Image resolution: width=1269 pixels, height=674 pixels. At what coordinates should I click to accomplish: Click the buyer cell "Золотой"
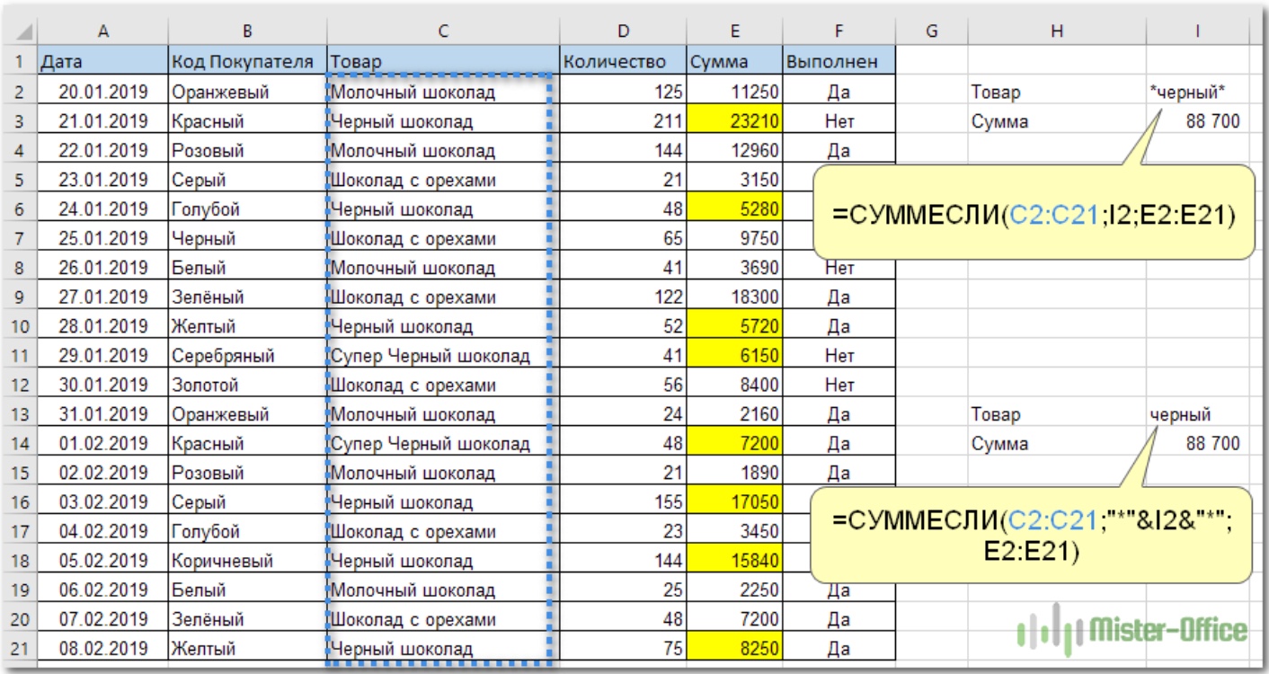pos(247,386)
